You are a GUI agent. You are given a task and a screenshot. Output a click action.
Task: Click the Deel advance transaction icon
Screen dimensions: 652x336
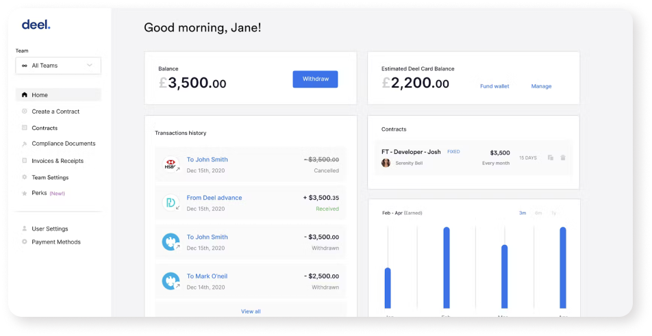[170, 203]
